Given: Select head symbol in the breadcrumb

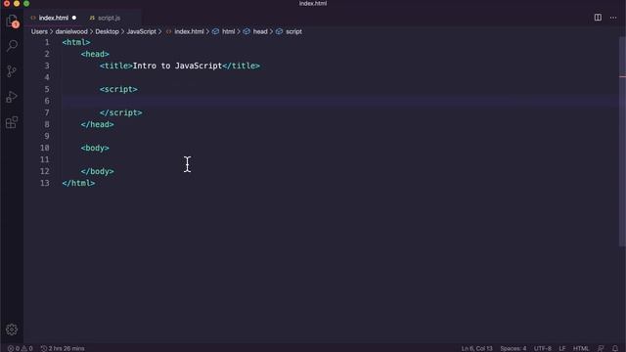Looking at the screenshot, I should pos(260,31).
